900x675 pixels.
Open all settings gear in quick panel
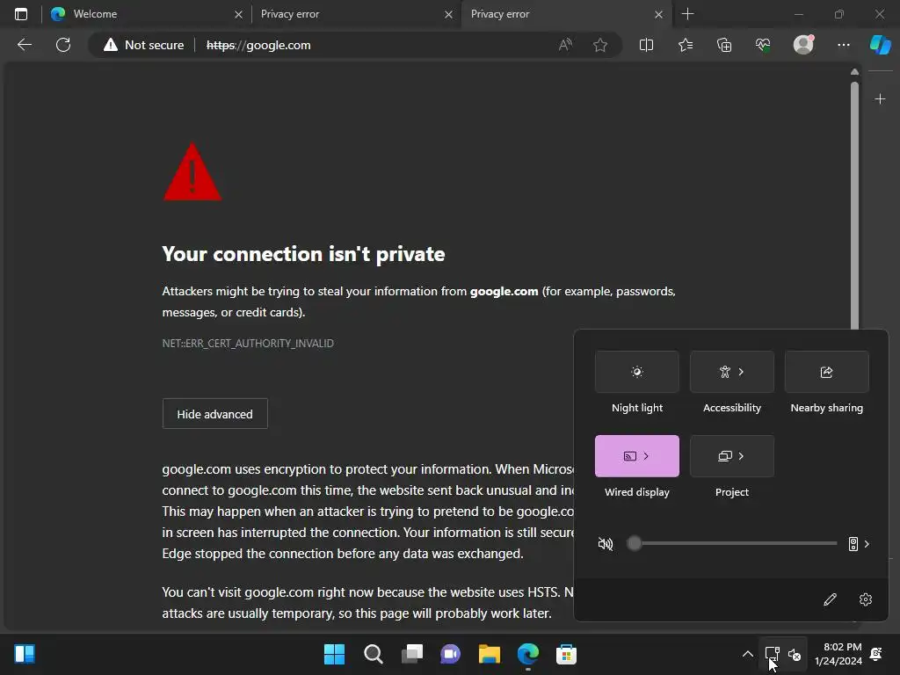[x=866, y=599]
